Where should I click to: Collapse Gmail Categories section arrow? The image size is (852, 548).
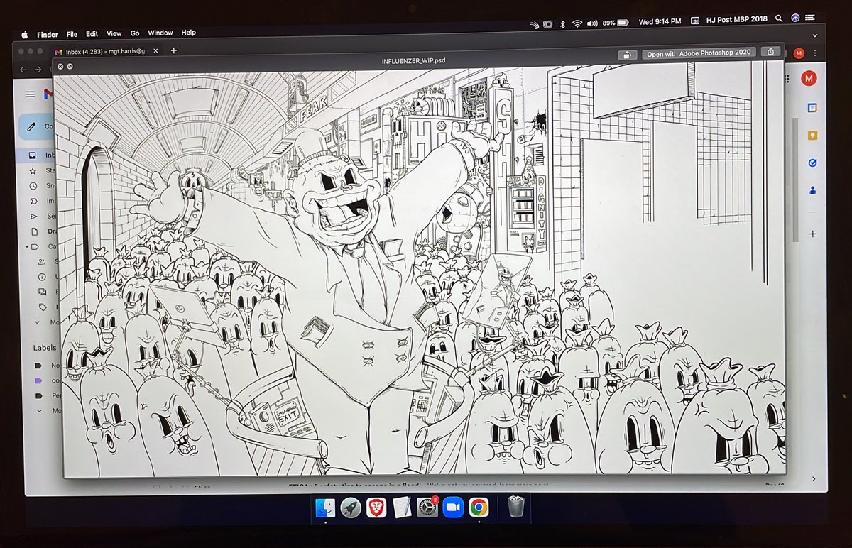pos(28,246)
